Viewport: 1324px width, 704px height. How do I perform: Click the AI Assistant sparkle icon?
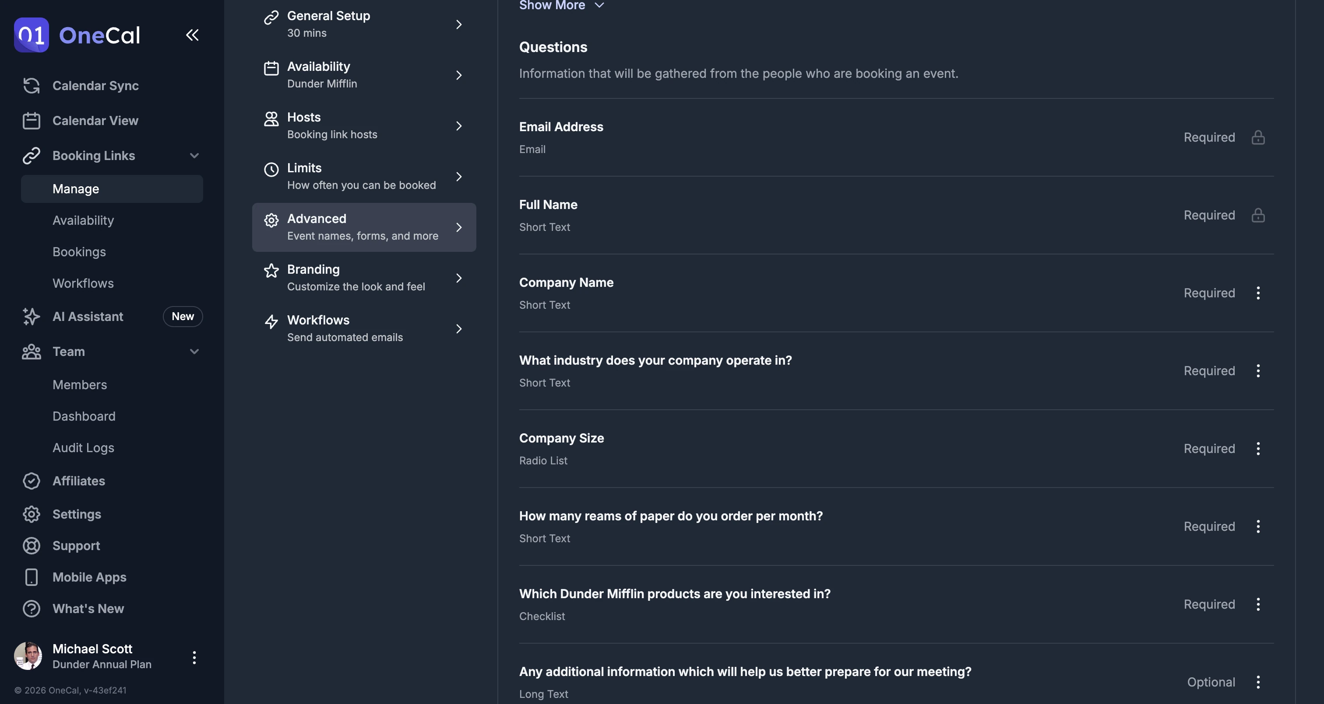(x=32, y=316)
